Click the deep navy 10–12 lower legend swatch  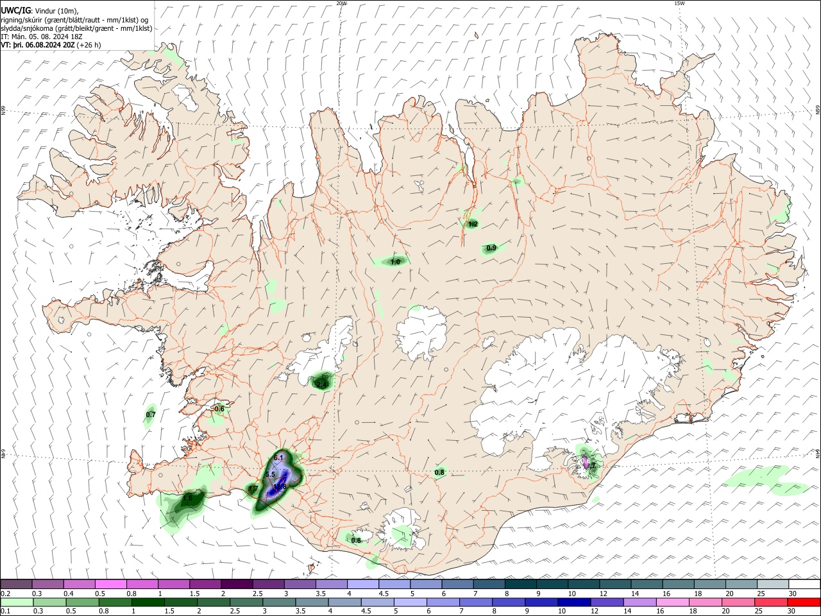(x=574, y=602)
